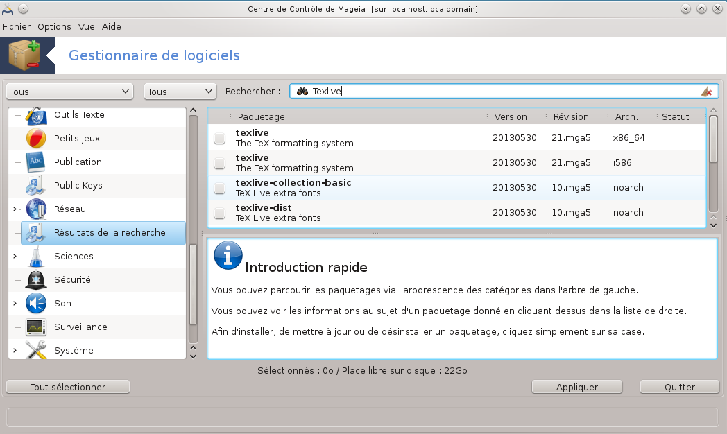727x434 pixels.
Task: Select the texlive-collection-basic package name
Action: (293, 182)
